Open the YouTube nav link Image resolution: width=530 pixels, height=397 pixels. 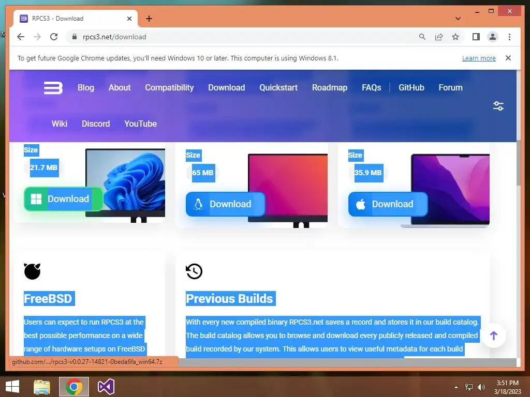tap(141, 124)
